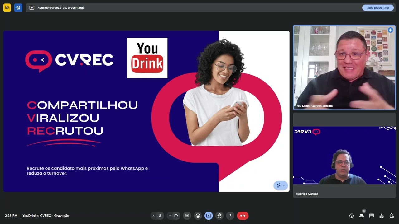
Task: Open video settings arrow beside camera
Action: [x=170, y=216]
